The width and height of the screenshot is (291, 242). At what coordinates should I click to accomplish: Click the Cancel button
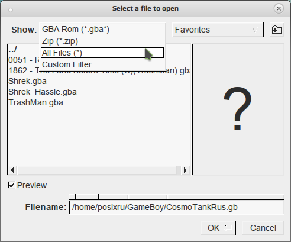[x=263, y=228]
